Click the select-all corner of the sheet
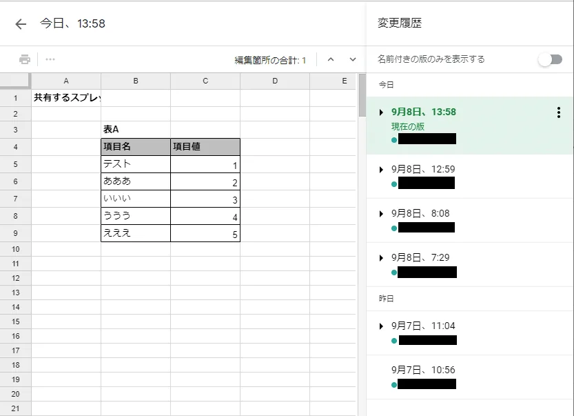This screenshot has width=574, height=416. pos(15,81)
